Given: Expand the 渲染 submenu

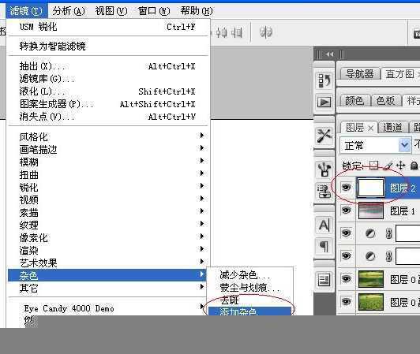Looking at the screenshot, I should click(x=107, y=251).
